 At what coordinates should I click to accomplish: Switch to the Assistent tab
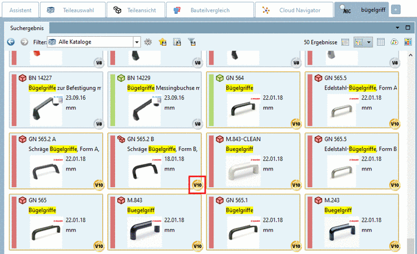coord(20,10)
